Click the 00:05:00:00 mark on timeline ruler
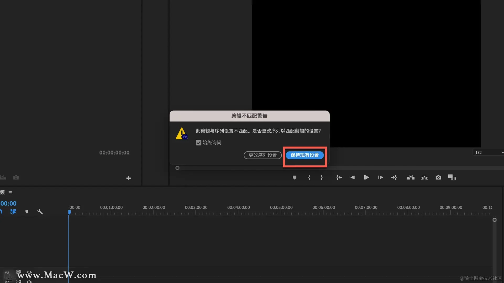 tap(281, 208)
